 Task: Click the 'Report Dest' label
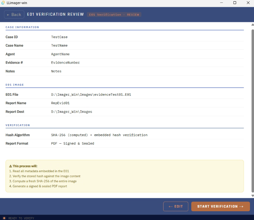(15, 112)
